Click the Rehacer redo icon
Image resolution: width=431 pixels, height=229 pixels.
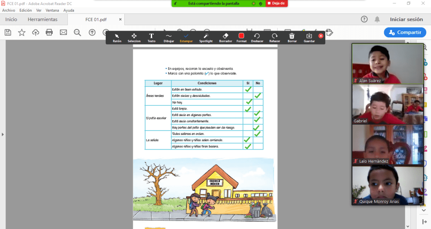click(275, 37)
